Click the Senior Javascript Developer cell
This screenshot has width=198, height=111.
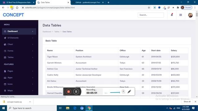point(96,75)
